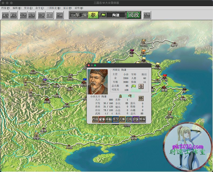
Task: Click the 储存 (Save) toolbar button
Action: point(5,15)
